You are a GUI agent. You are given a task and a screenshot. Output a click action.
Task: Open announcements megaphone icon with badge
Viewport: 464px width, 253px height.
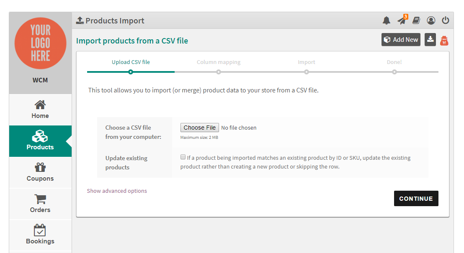(x=402, y=20)
